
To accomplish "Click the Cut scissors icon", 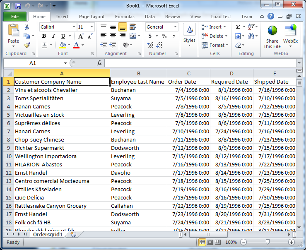I will point(27,27).
